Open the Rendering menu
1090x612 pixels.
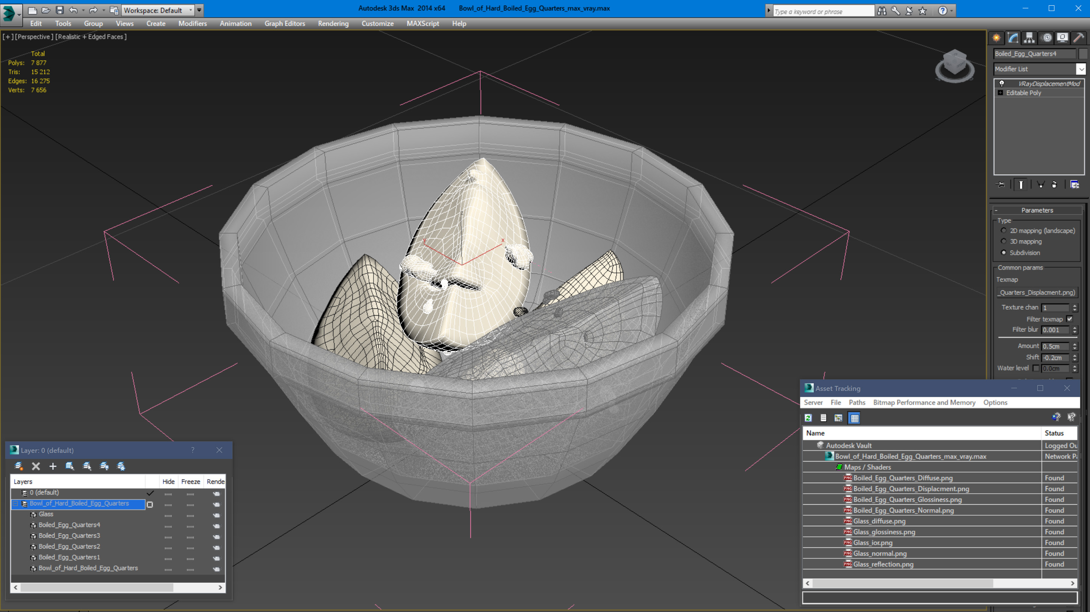tap(333, 24)
